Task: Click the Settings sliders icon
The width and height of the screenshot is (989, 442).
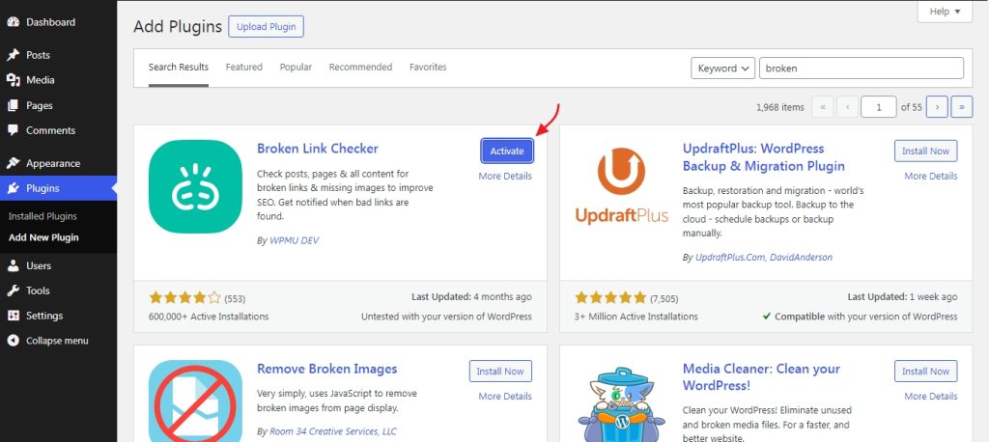Action: 14,316
